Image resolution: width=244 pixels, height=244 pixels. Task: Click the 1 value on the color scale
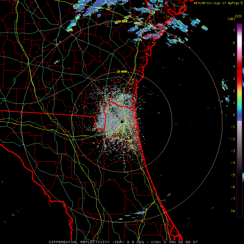234,103
